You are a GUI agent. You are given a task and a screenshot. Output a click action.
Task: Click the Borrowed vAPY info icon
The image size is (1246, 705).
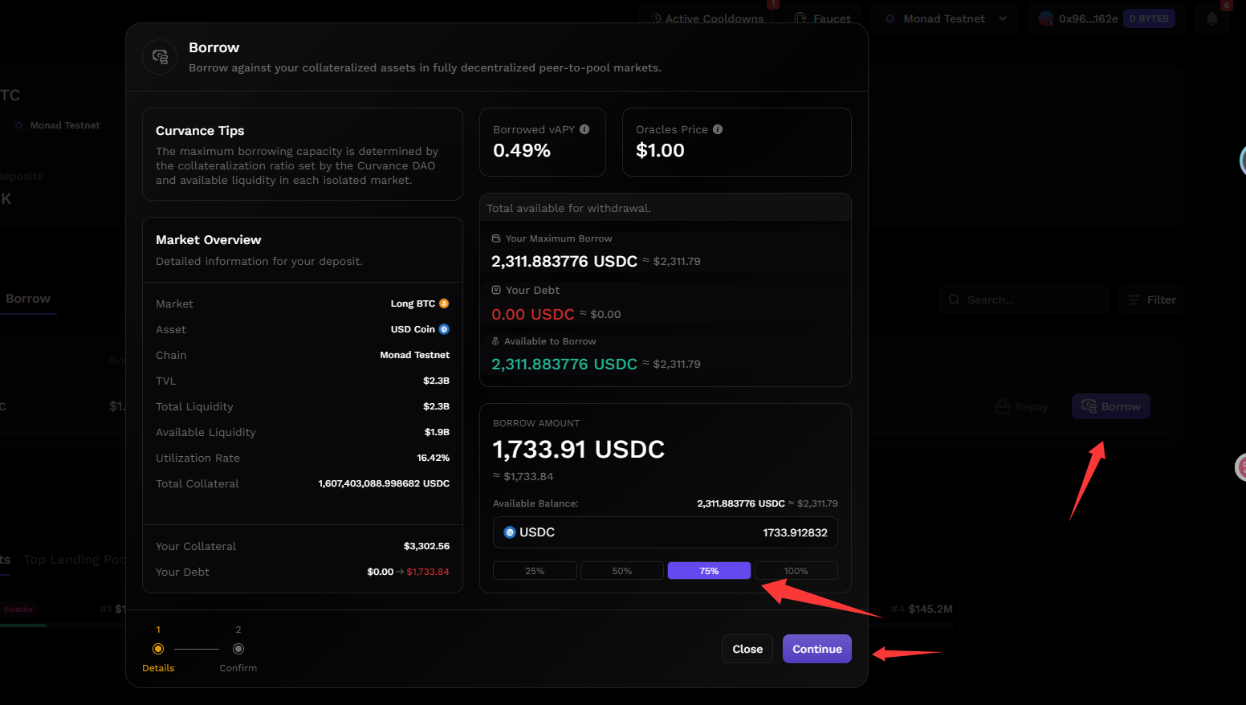click(584, 129)
